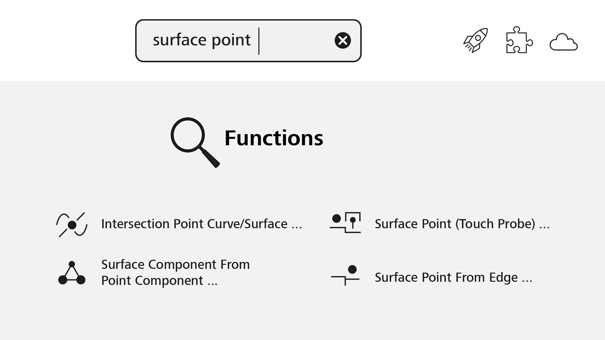The width and height of the screenshot is (605, 340).
Task: Select Surface Point (Touch Probe) text
Action: click(455, 224)
